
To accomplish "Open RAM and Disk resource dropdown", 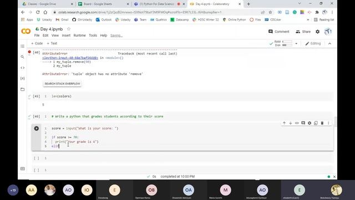I will pos(296,43).
